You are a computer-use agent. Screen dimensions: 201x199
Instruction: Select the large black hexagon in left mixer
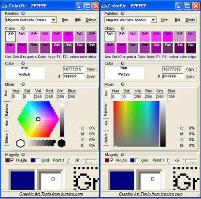click(x=61, y=143)
